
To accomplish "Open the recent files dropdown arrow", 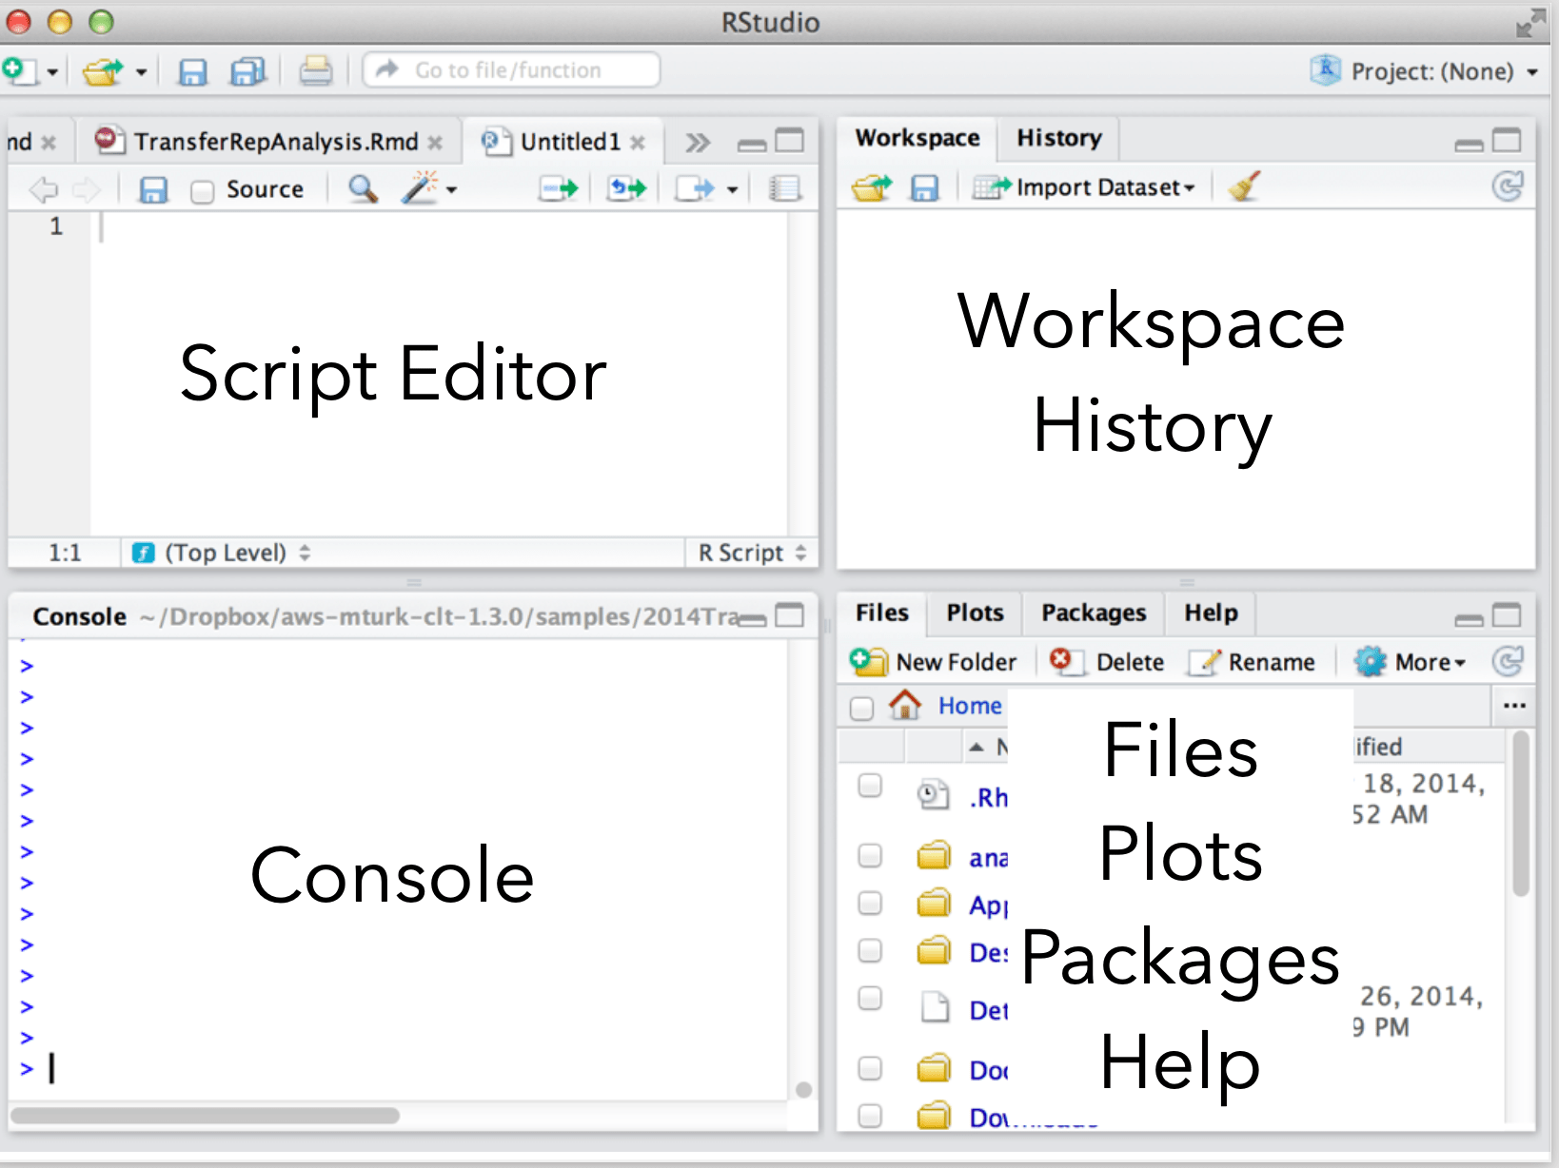I will [x=141, y=72].
